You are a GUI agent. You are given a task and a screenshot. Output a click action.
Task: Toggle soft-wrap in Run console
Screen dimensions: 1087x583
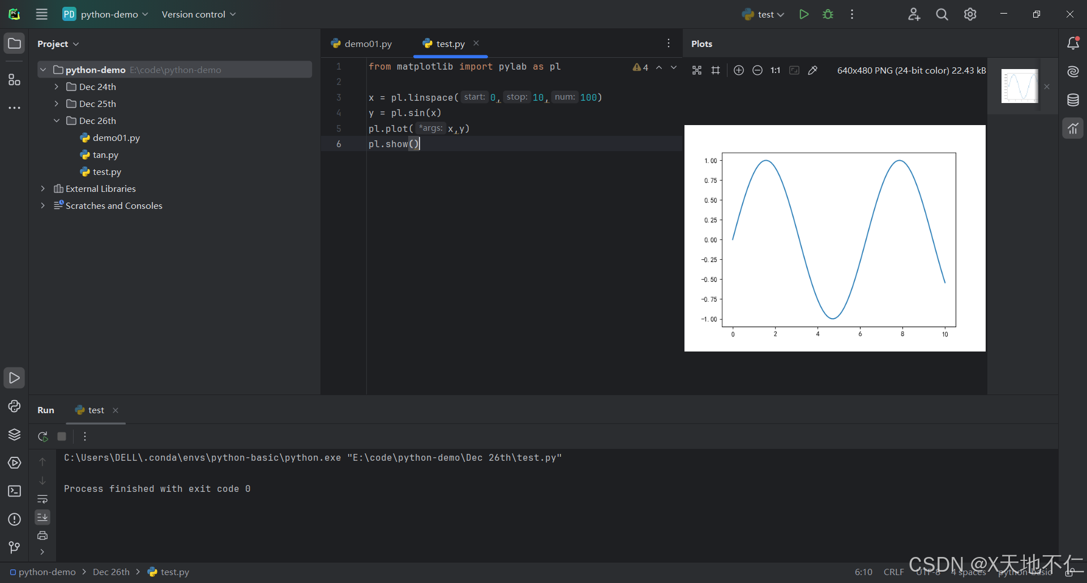(42, 499)
